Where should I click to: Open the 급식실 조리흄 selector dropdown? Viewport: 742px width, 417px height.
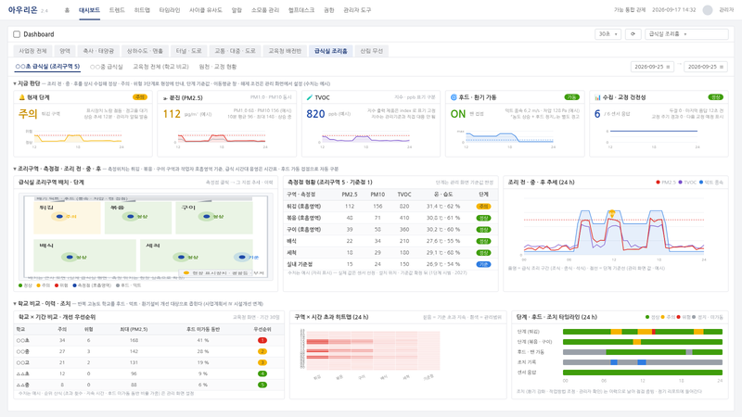click(686, 34)
